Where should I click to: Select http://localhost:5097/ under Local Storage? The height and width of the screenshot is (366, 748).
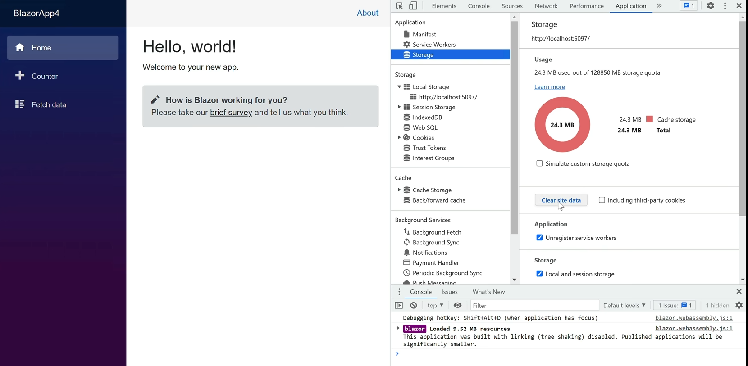tap(448, 97)
